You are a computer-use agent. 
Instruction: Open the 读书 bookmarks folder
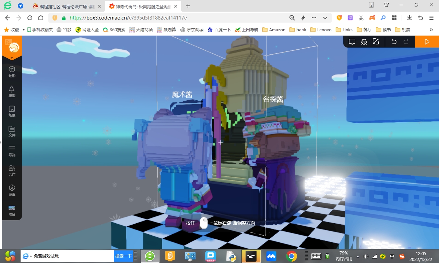point(383,30)
